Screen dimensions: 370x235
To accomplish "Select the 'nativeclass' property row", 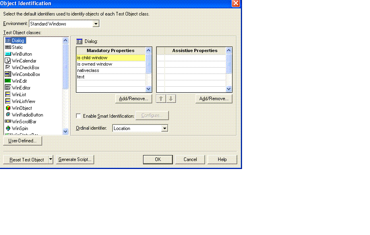I will (x=110, y=70).
